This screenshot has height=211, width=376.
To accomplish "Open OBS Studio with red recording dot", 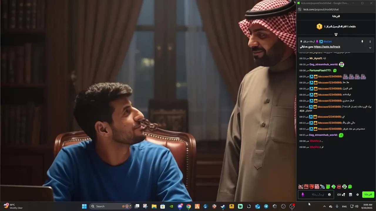I will (x=292, y=206).
